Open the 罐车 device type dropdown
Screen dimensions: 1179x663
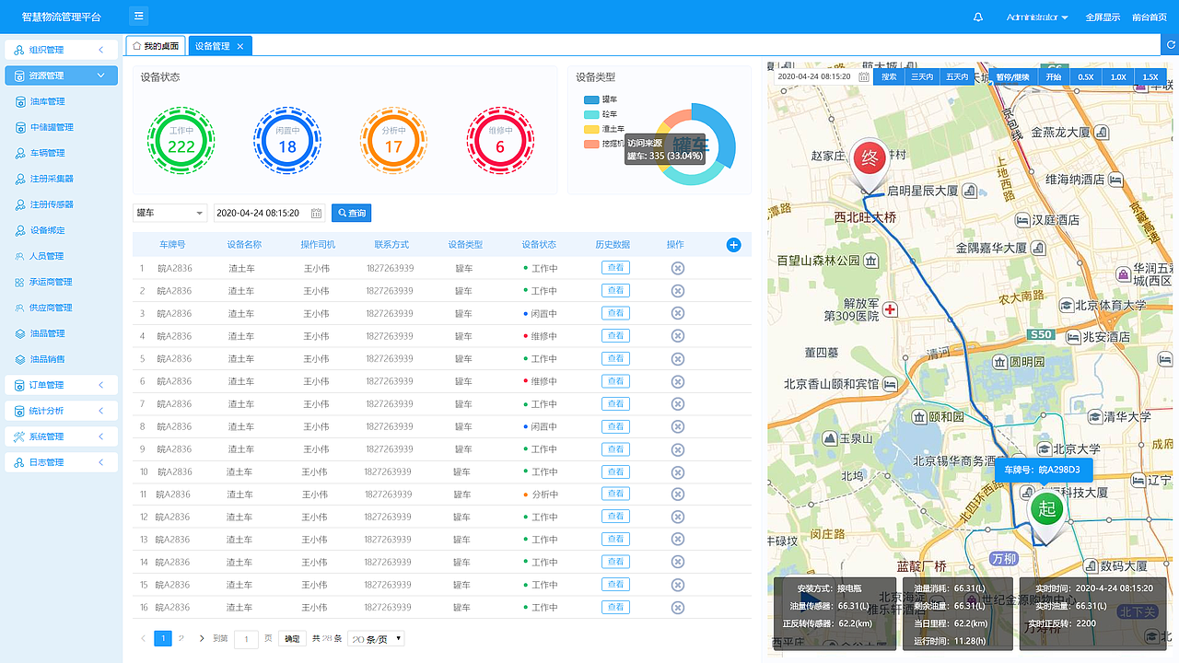click(x=170, y=212)
